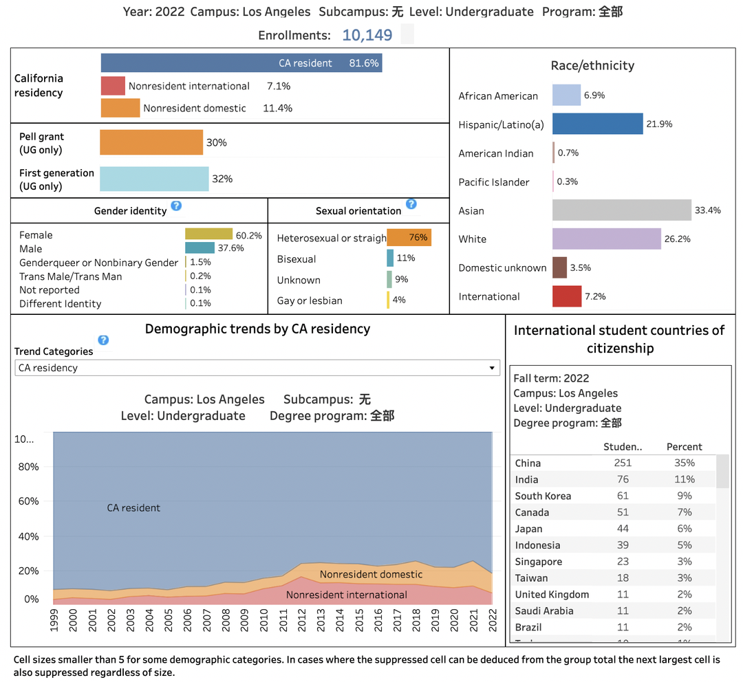Screen dimensions: 743x682
Task: Select the CA resident 81.6% bar
Action: coord(241,63)
